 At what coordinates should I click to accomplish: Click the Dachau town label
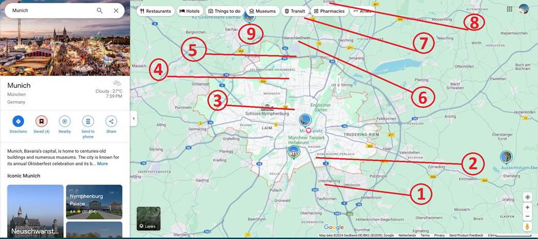tap(231, 30)
